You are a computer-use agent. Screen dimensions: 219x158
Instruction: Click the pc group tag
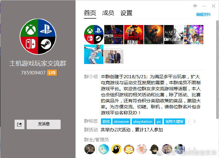click(159, 122)
